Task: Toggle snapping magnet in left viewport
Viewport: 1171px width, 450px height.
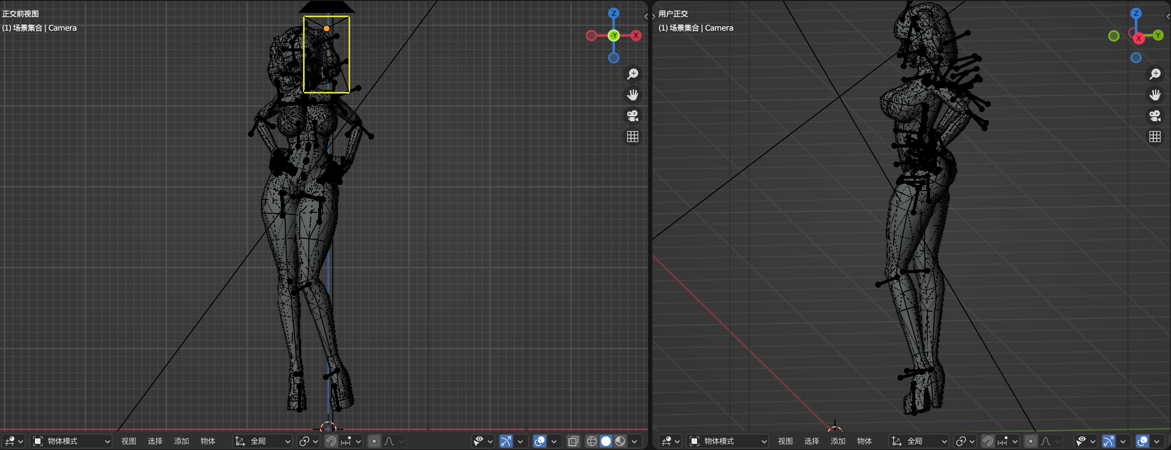Action: click(x=331, y=441)
